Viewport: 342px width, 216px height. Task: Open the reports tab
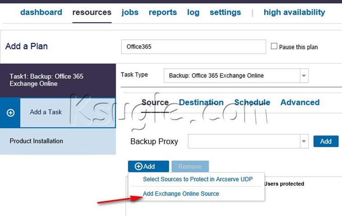point(163,12)
